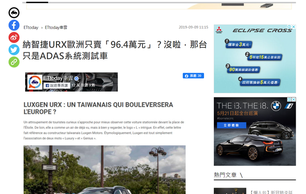Viewport: 306px width, 194px height.
Task: Click the ETtoday car channel icon
Action: click(14, 13)
